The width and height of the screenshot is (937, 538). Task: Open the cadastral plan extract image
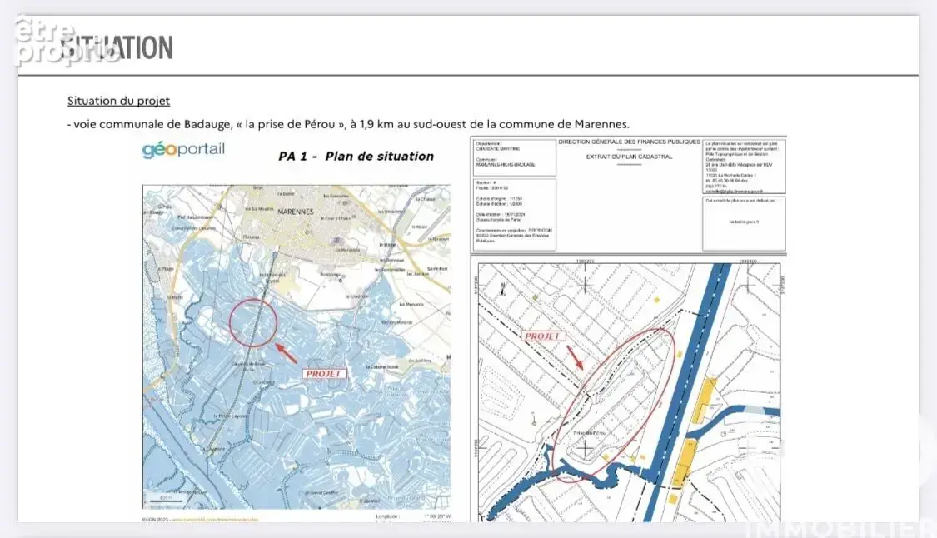click(629, 391)
